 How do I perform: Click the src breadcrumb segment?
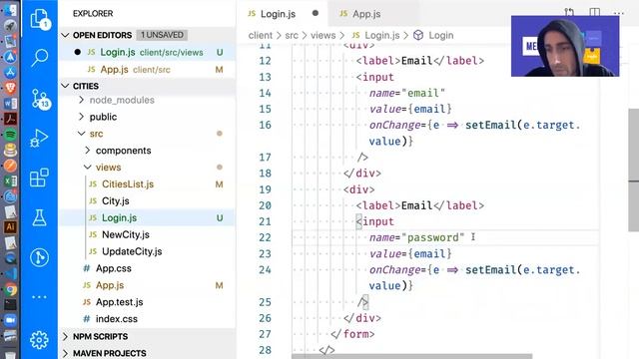pos(292,36)
